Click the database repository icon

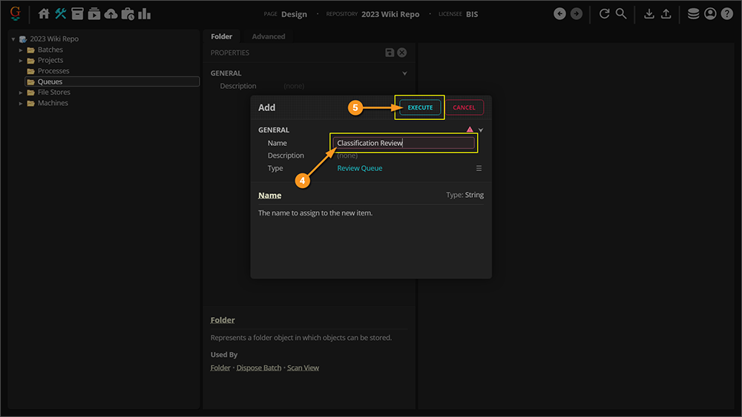coord(693,14)
